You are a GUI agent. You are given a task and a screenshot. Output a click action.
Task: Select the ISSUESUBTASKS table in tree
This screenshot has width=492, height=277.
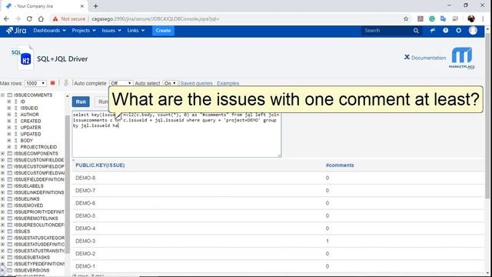pyautogui.click(x=32, y=257)
